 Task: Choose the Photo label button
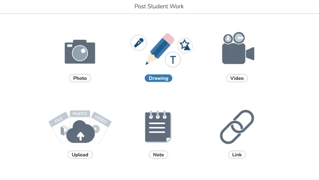tap(80, 78)
